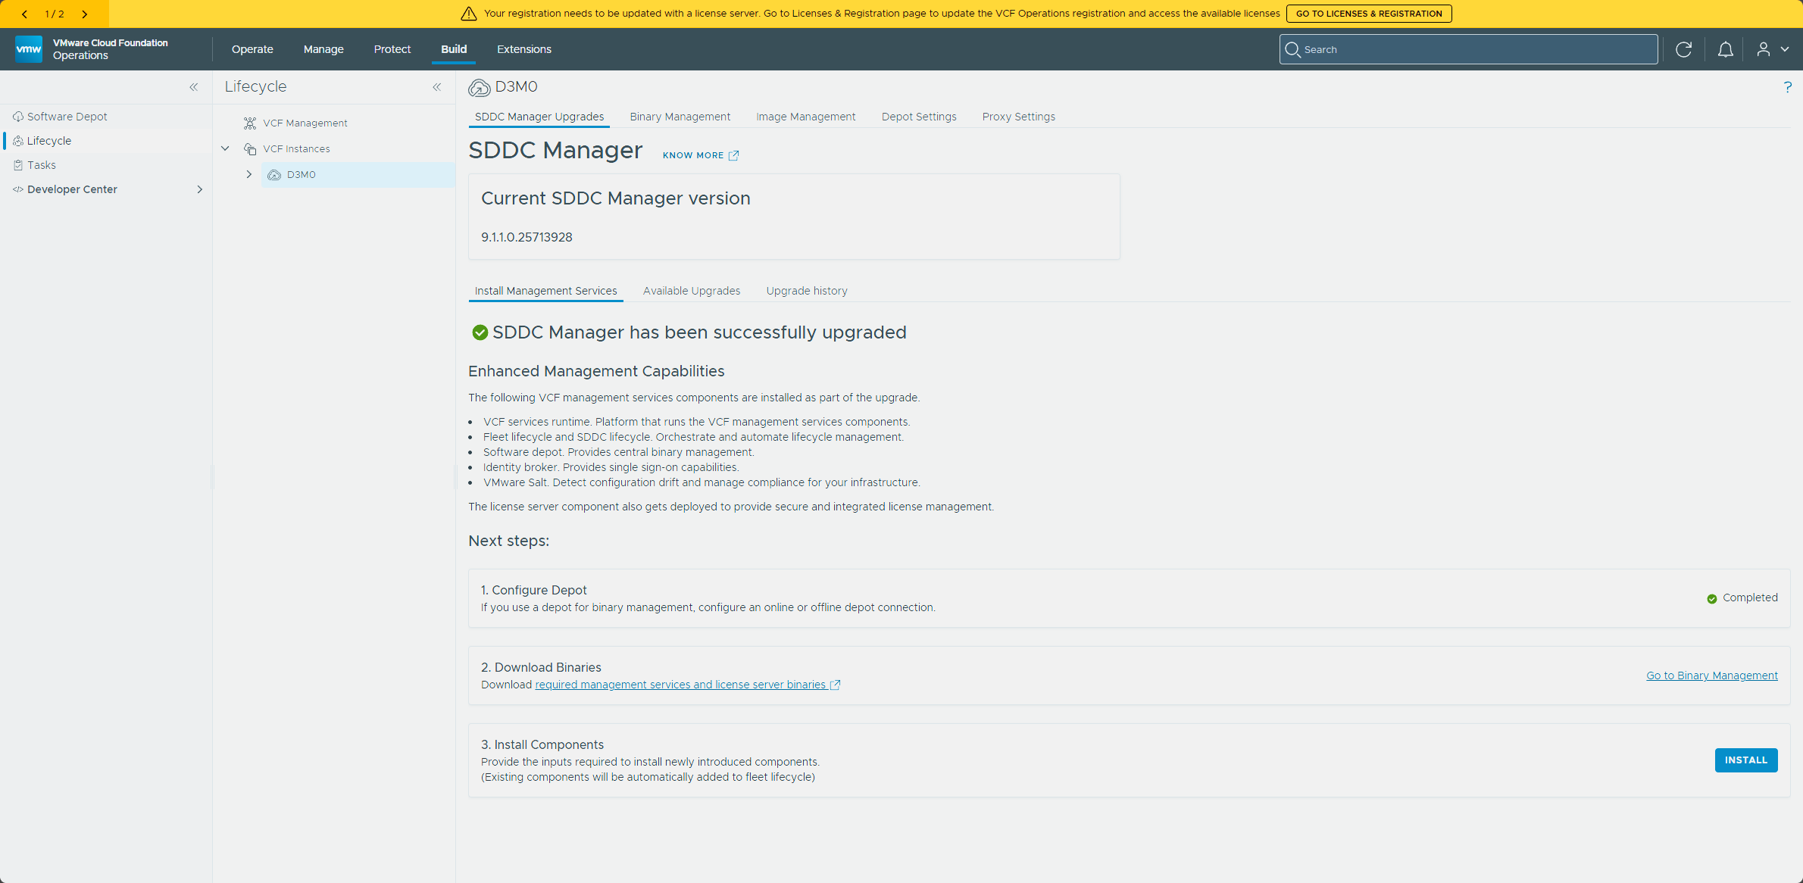Go to next banner notification arrow

(x=84, y=14)
